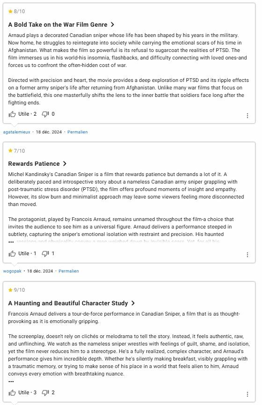Open the 'Rewards Patience' review title
The image size is (262, 405).
click(x=37, y=164)
